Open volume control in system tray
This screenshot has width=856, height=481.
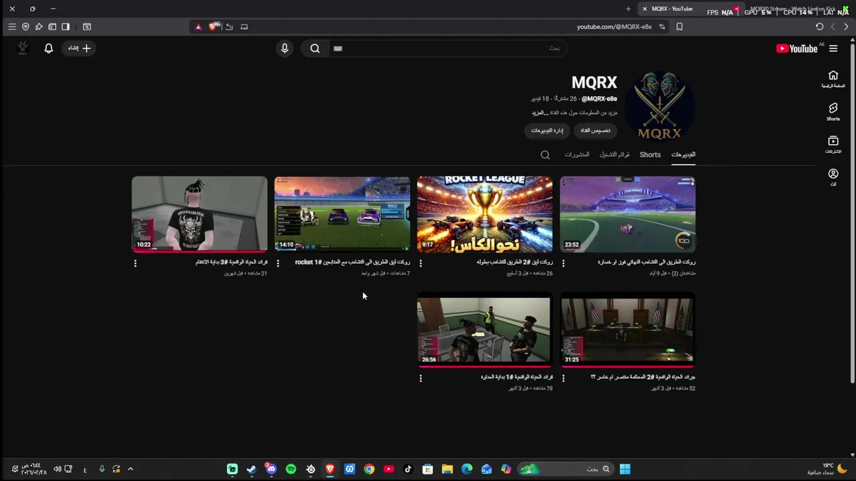pos(58,469)
